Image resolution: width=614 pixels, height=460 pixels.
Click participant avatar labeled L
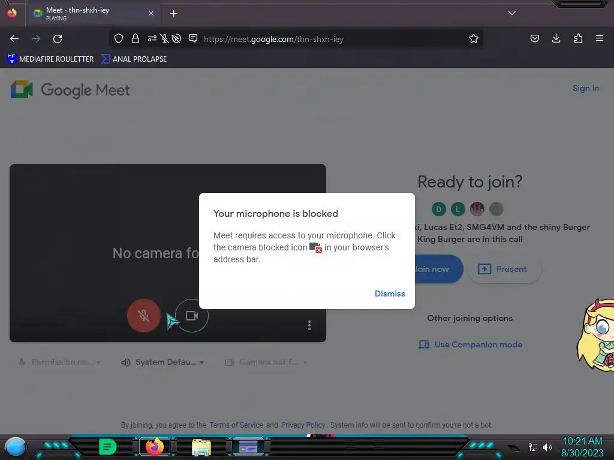[x=458, y=209]
